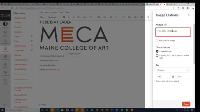Image resolution: width=200 pixels, height=112 pixels.
Task: Open Inbox in the Canvas sidebar
Action: point(5,65)
